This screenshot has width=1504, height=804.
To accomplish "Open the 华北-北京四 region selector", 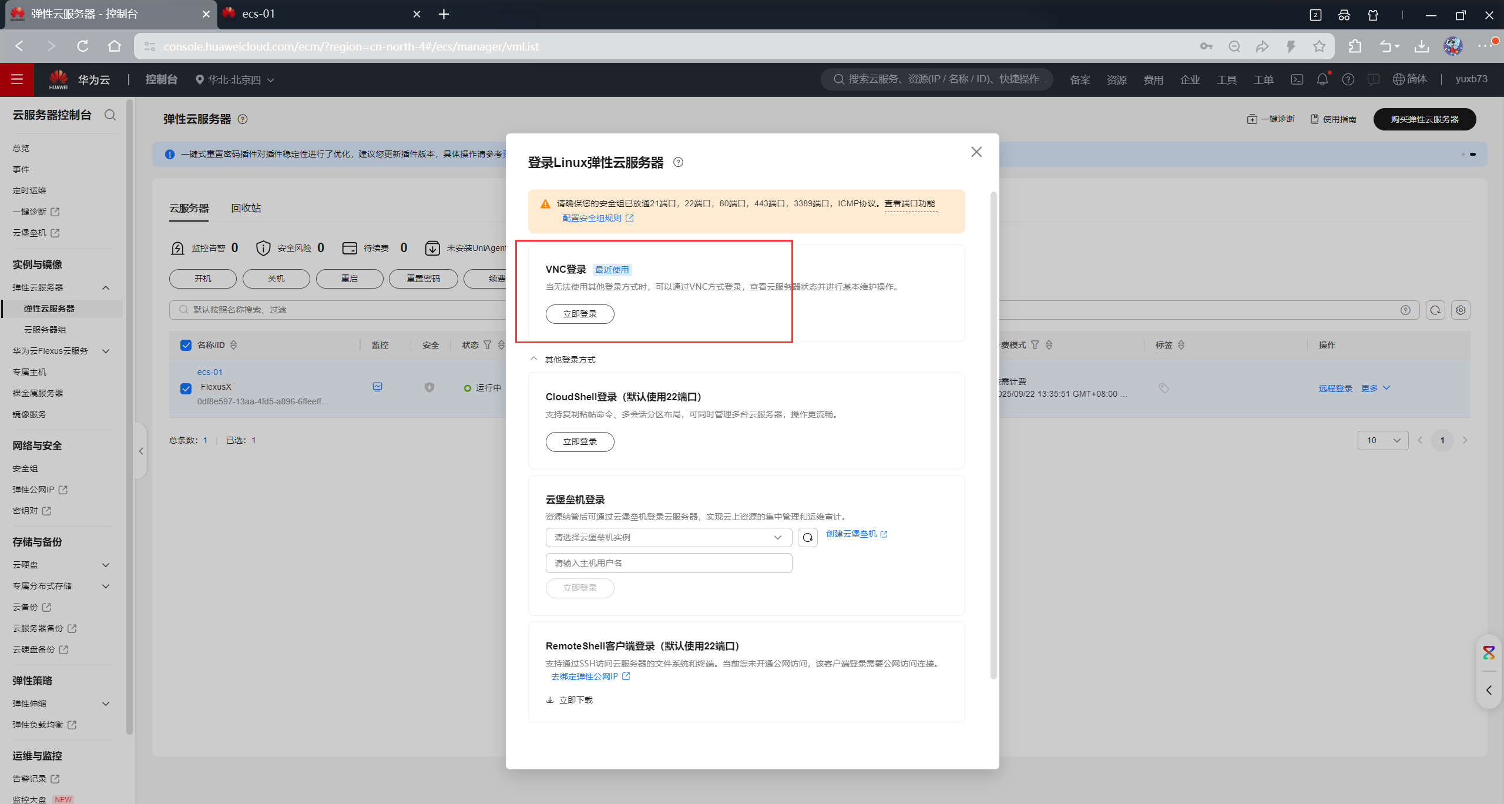I will point(235,80).
